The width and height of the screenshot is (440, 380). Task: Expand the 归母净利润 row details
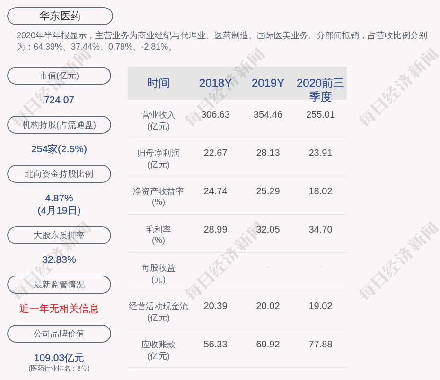click(158, 158)
